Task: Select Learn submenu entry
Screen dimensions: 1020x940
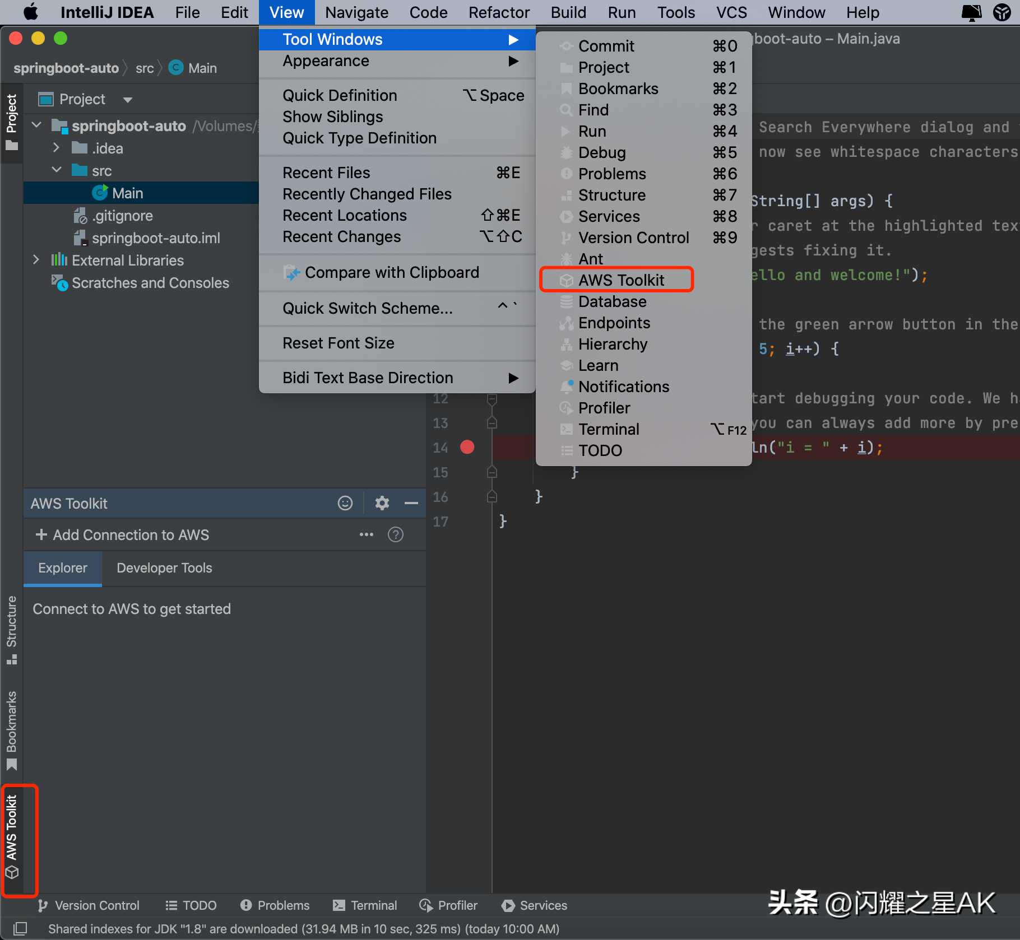Action: [643, 365]
